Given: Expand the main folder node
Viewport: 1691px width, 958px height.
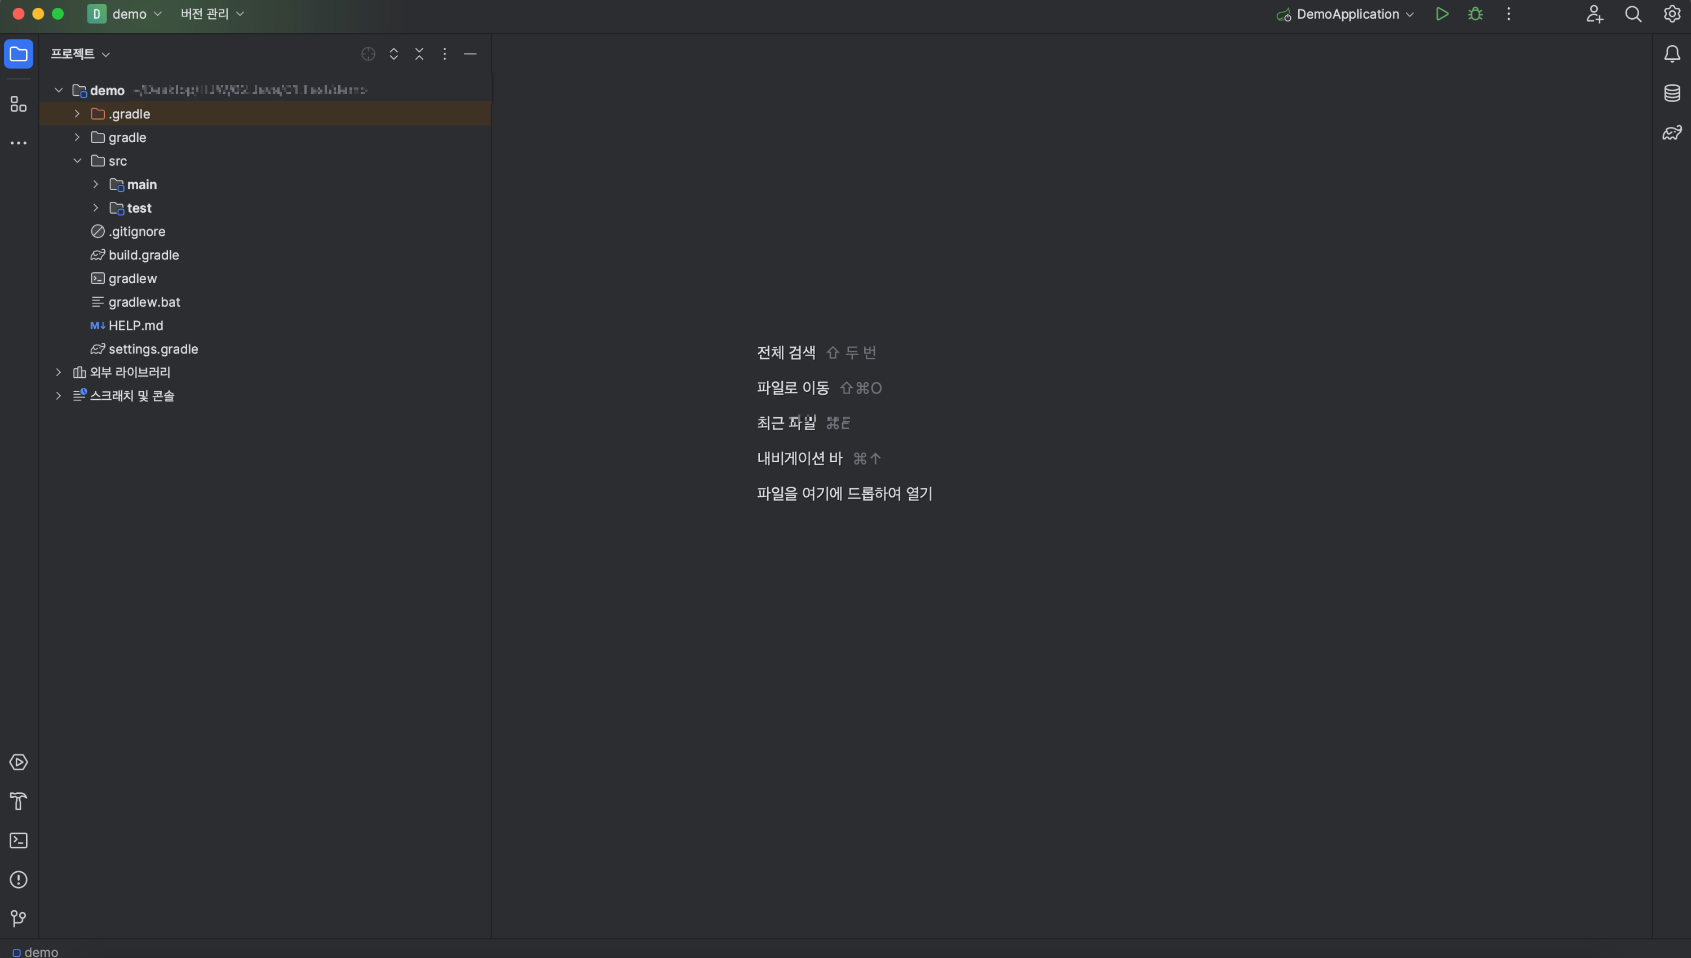Looking at the screenshot, I should coord(95,184).
